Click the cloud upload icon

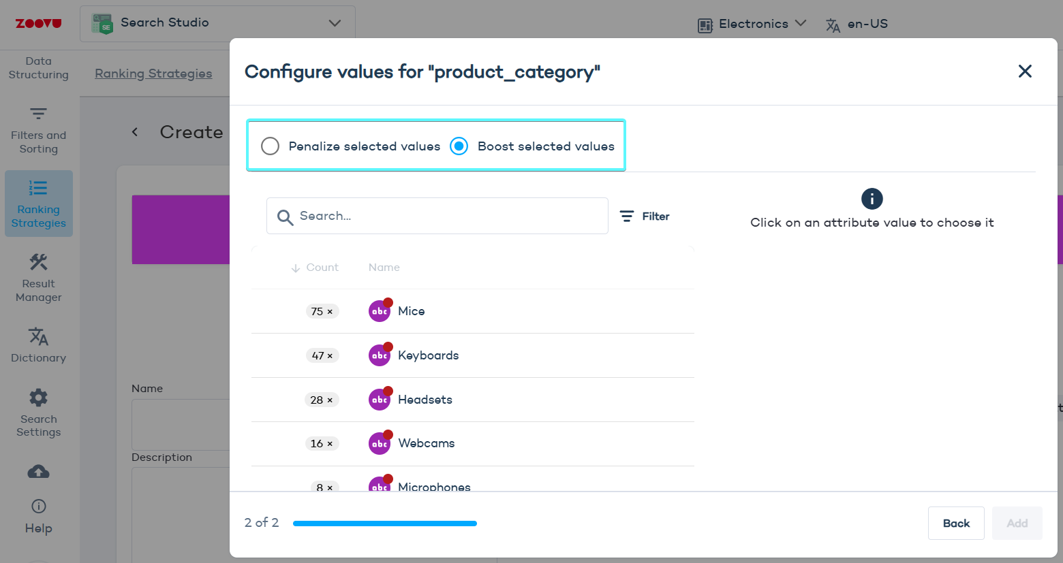point(38,472)
